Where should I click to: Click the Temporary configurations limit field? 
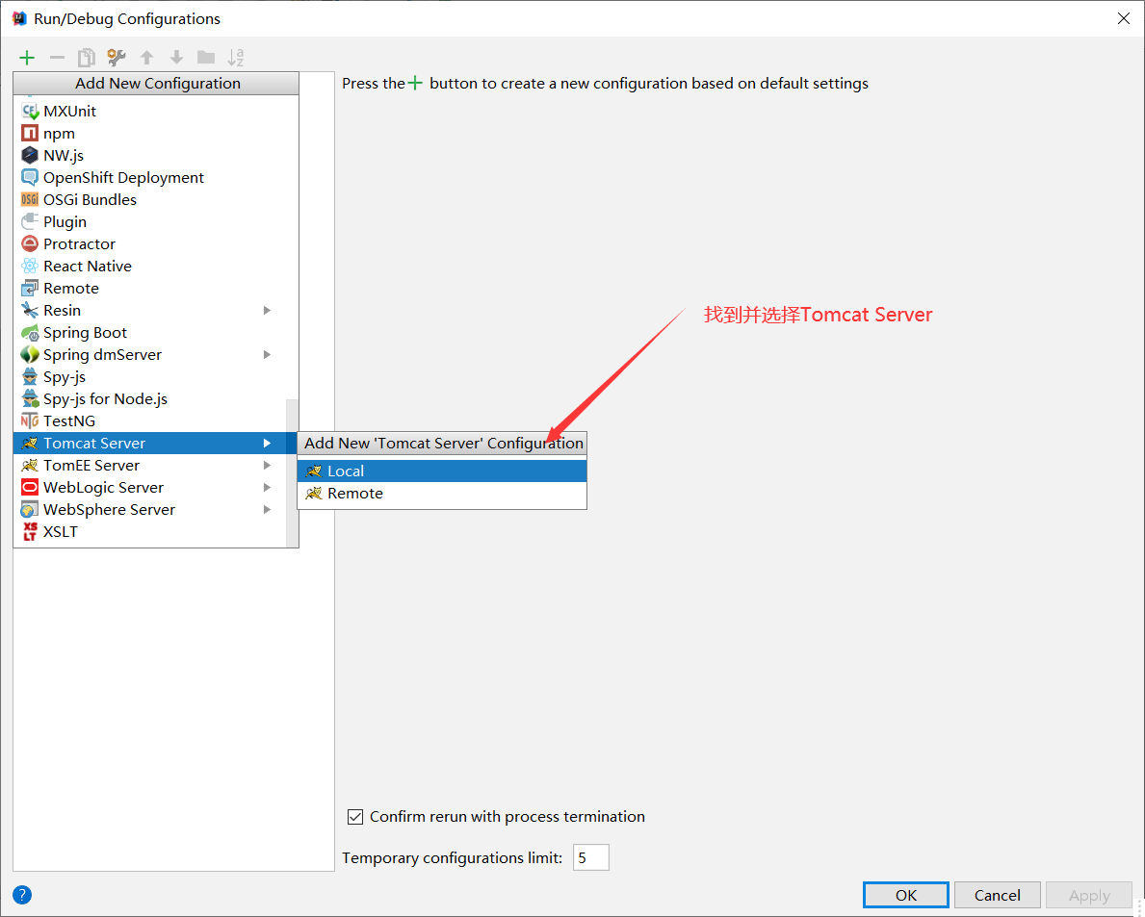(590, 858)
